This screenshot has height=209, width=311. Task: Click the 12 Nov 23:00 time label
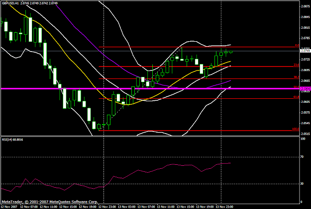(107, 207)
